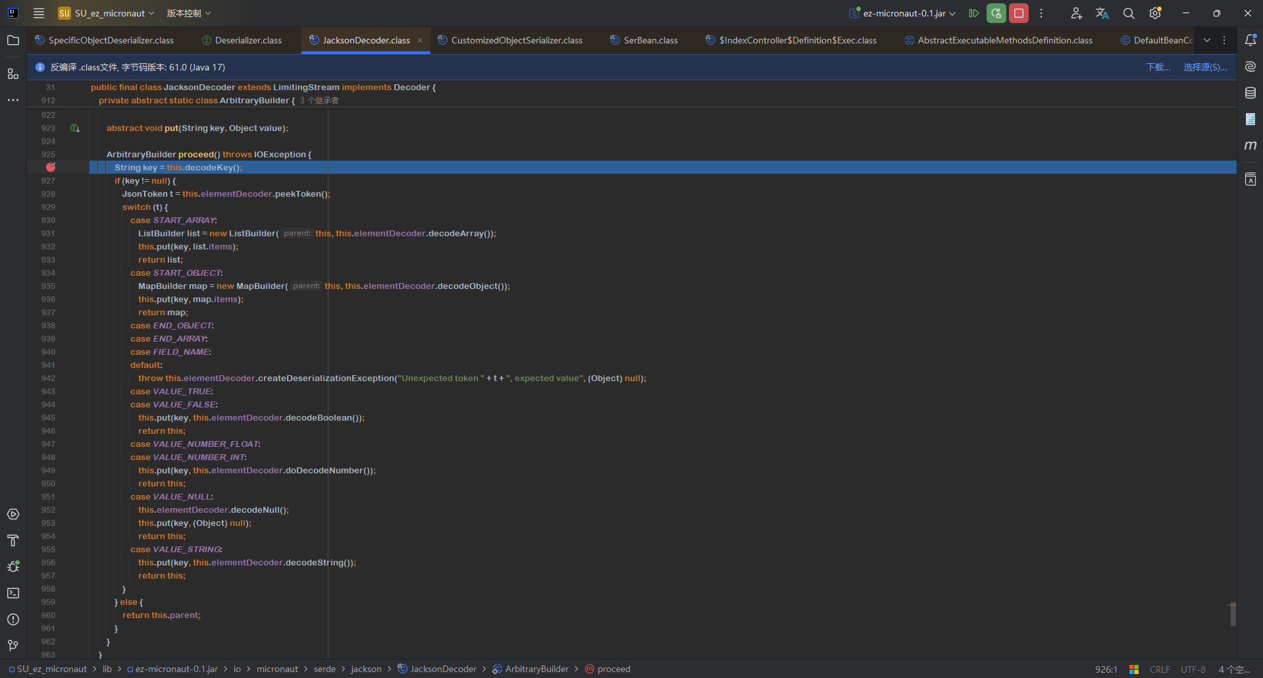Open the bookmark panel icon on right sidebar
This screenshot has height=678, width=1263.
(1250, 179)
